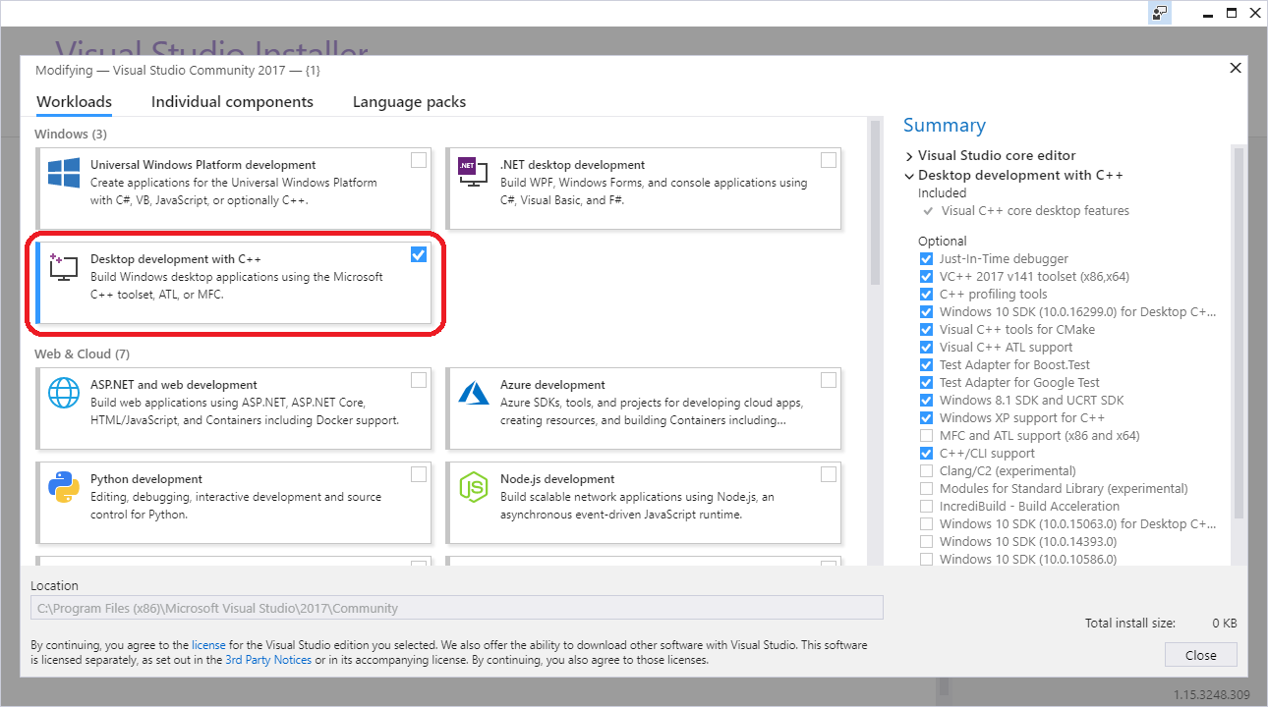Enable Windows 10 SDK (10.0.15063.0) option

926,524
